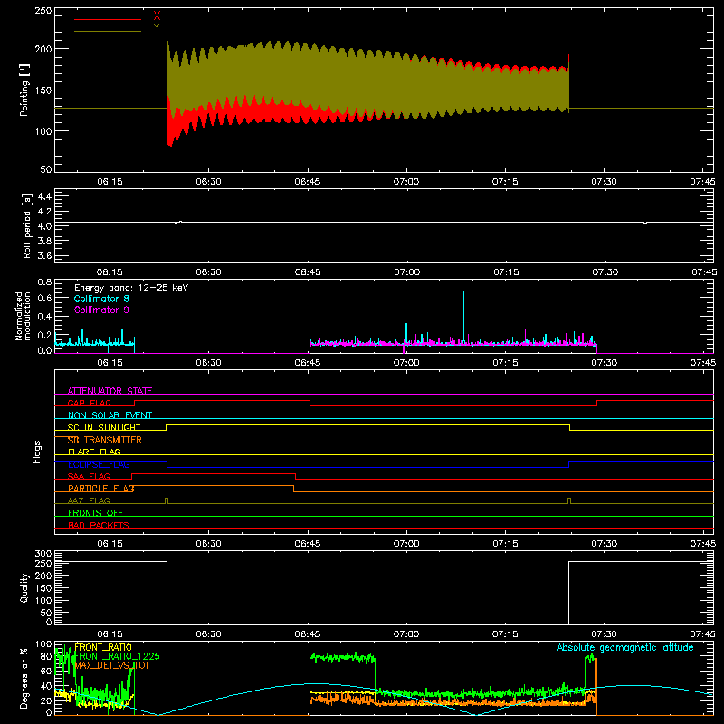The image size is (724, 724).
Task: Click 'Absolute geomagnetic latitude' label
Action: pyautogui.click(x=625, y=647)
